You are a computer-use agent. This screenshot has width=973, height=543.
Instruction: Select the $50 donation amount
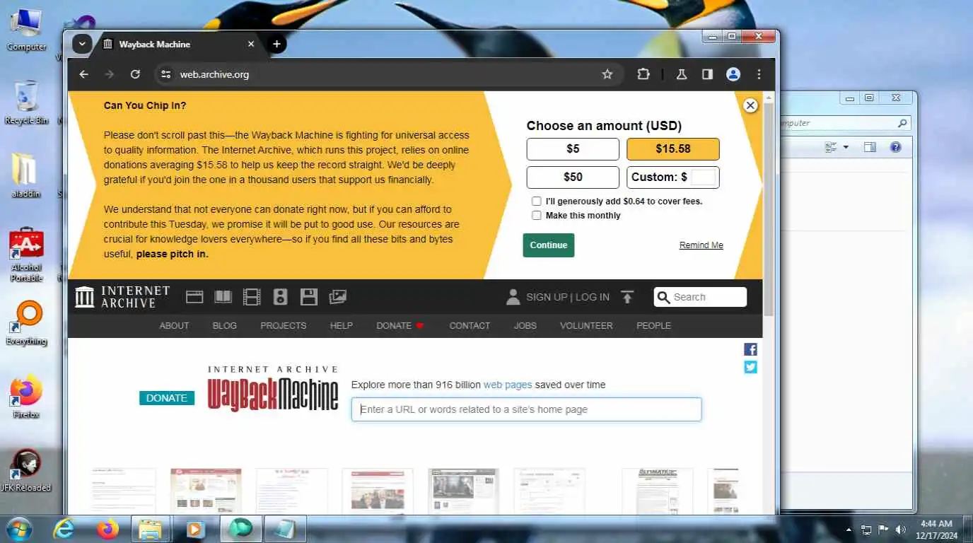pos(573,177)
